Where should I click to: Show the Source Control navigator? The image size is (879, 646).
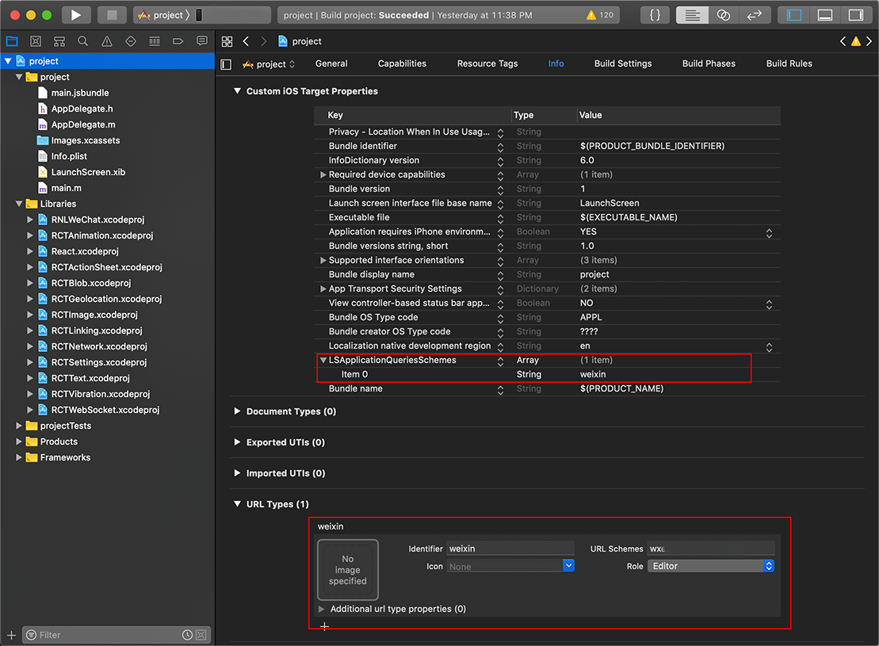36,41
